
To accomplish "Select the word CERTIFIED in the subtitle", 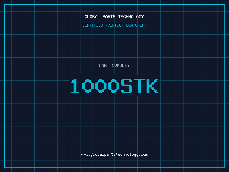I will tap(93, 25).
